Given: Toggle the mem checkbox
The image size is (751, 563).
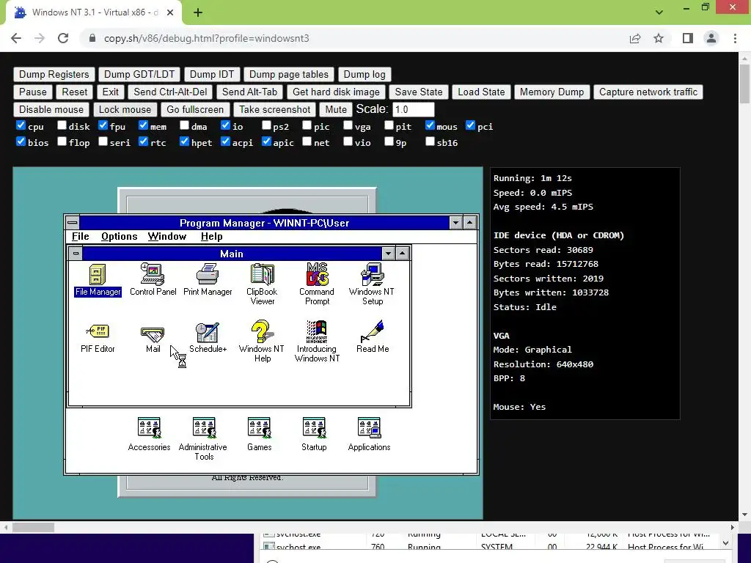Looking at the screenshot, I should [x=143, y=125].
